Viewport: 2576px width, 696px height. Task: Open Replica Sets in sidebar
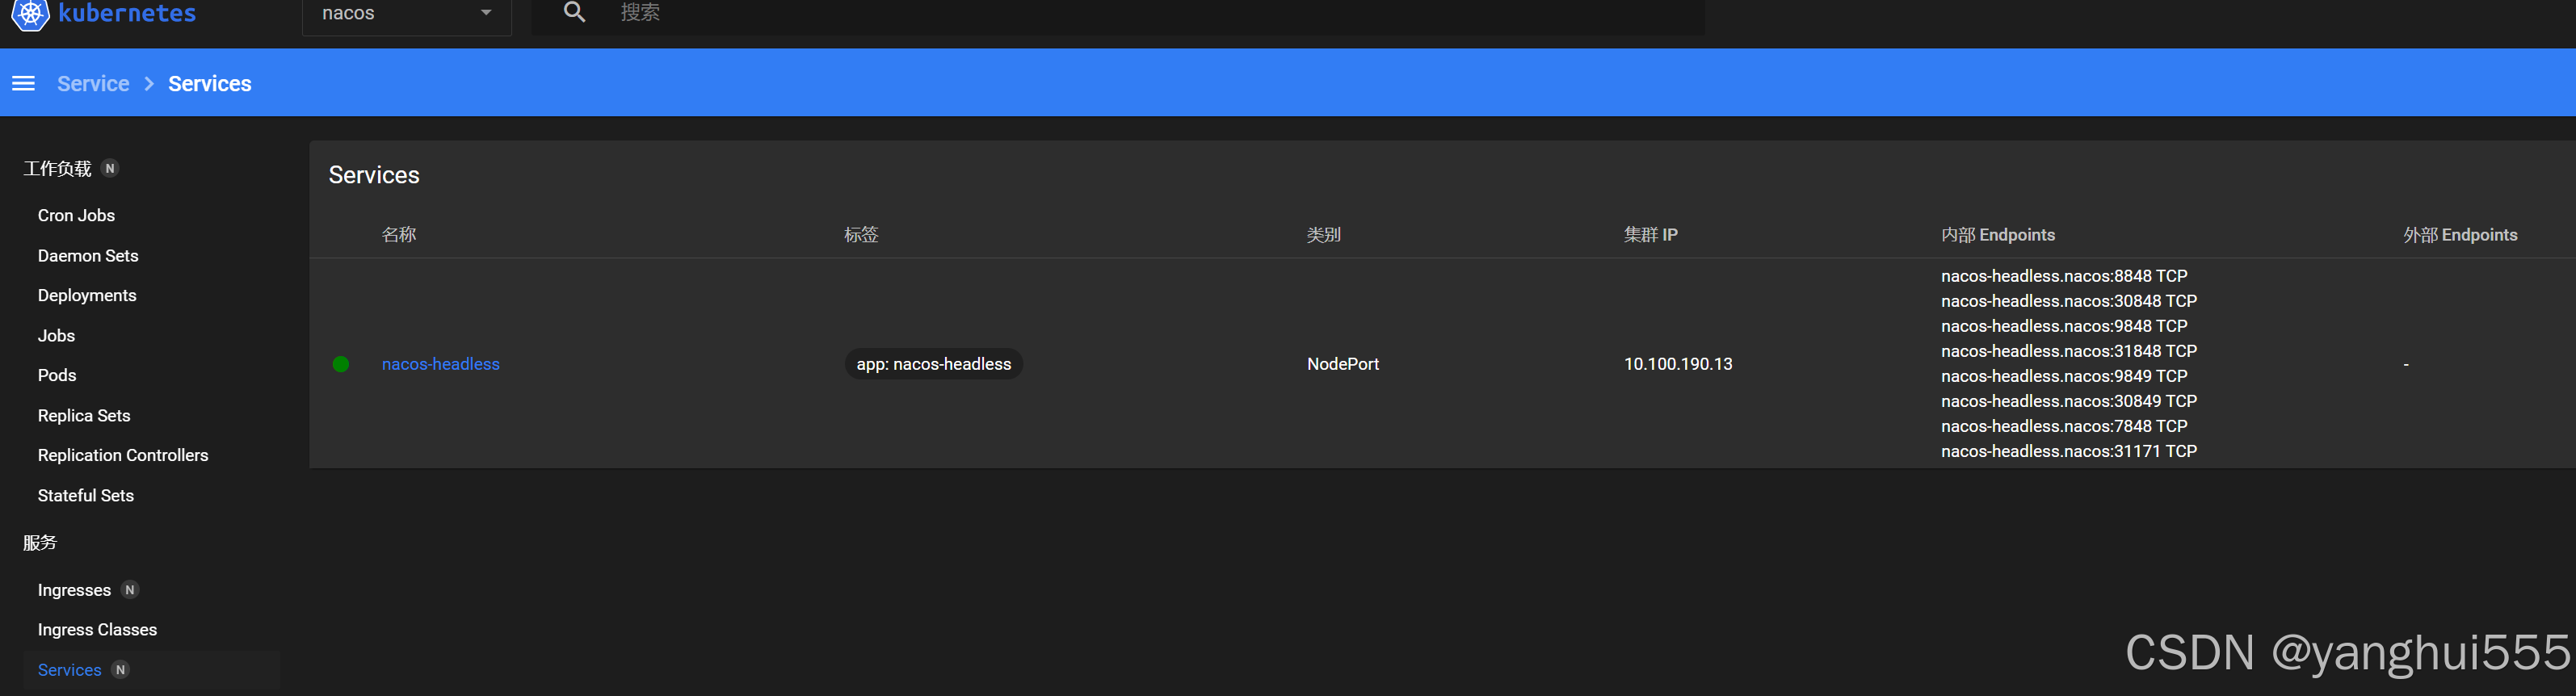click(x=84, y=415)
